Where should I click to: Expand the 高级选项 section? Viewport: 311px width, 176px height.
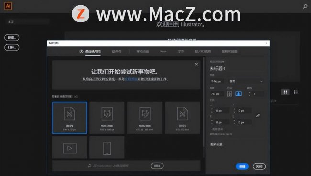(217, 129)
